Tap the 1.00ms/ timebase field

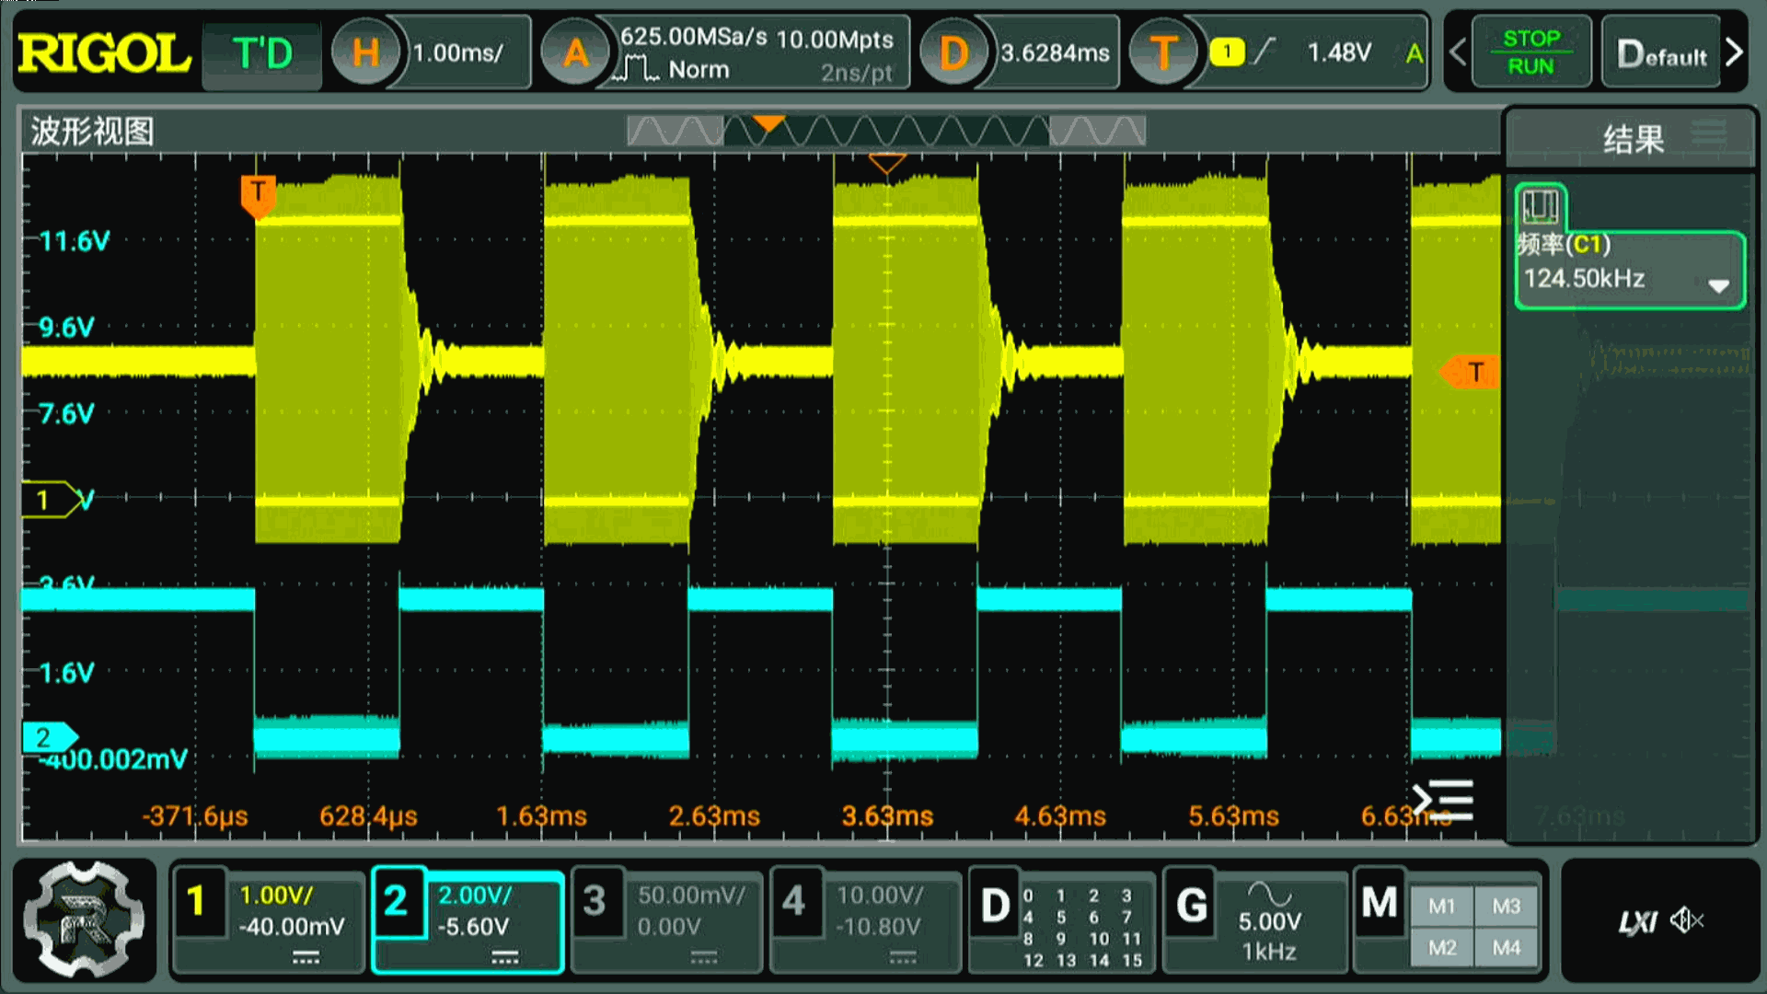coord(459,52)
